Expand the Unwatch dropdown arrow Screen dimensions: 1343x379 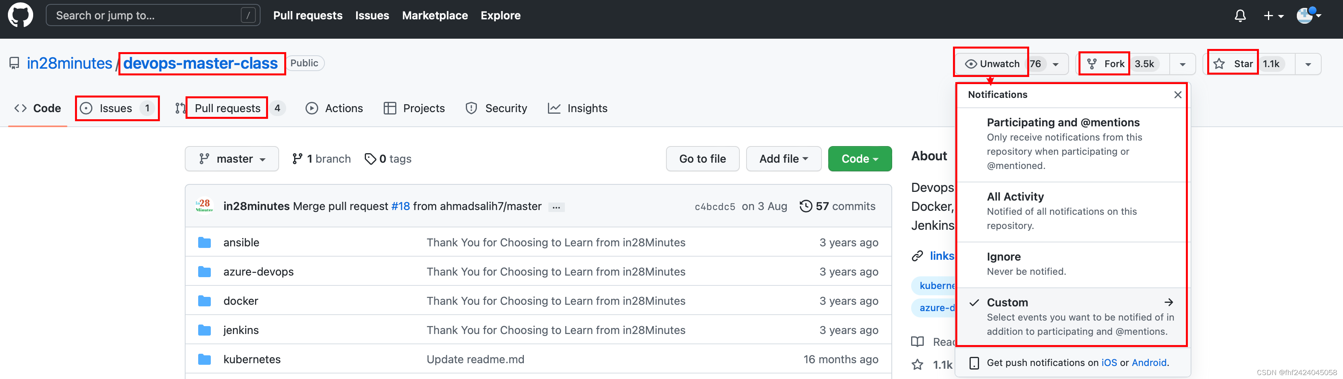1056,64
